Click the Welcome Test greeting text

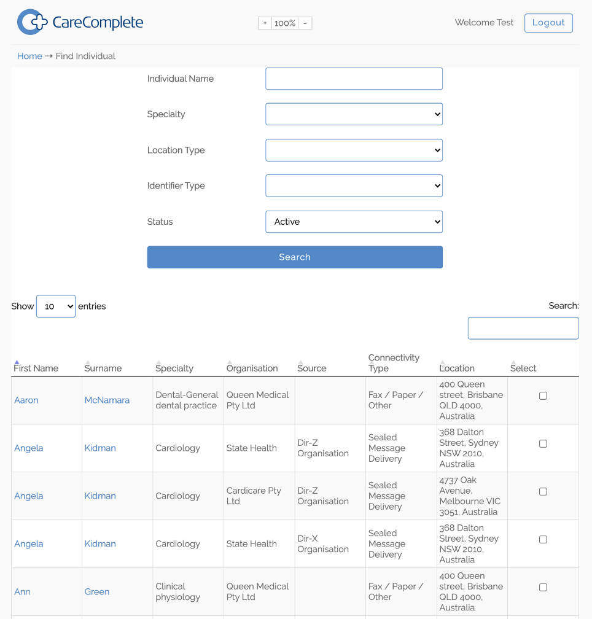(484, 23)
